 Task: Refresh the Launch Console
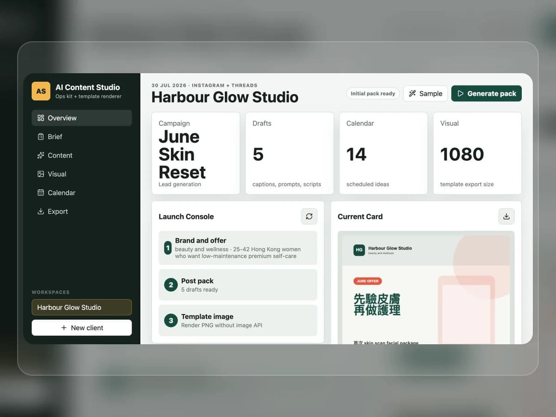click(309, 216)
